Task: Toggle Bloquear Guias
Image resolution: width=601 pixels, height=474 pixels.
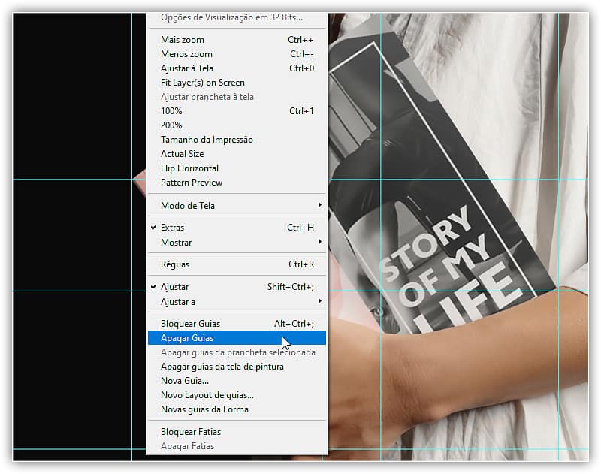Action: [x=237, y=324]
